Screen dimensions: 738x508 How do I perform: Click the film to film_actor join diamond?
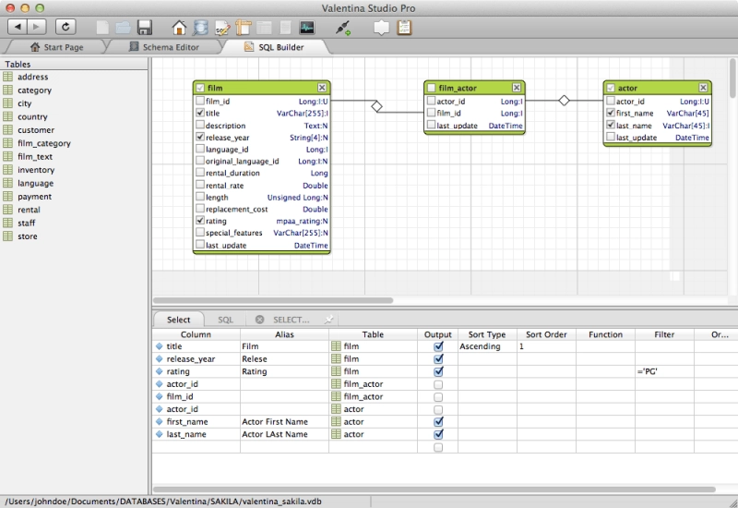(x=376, y=106)
